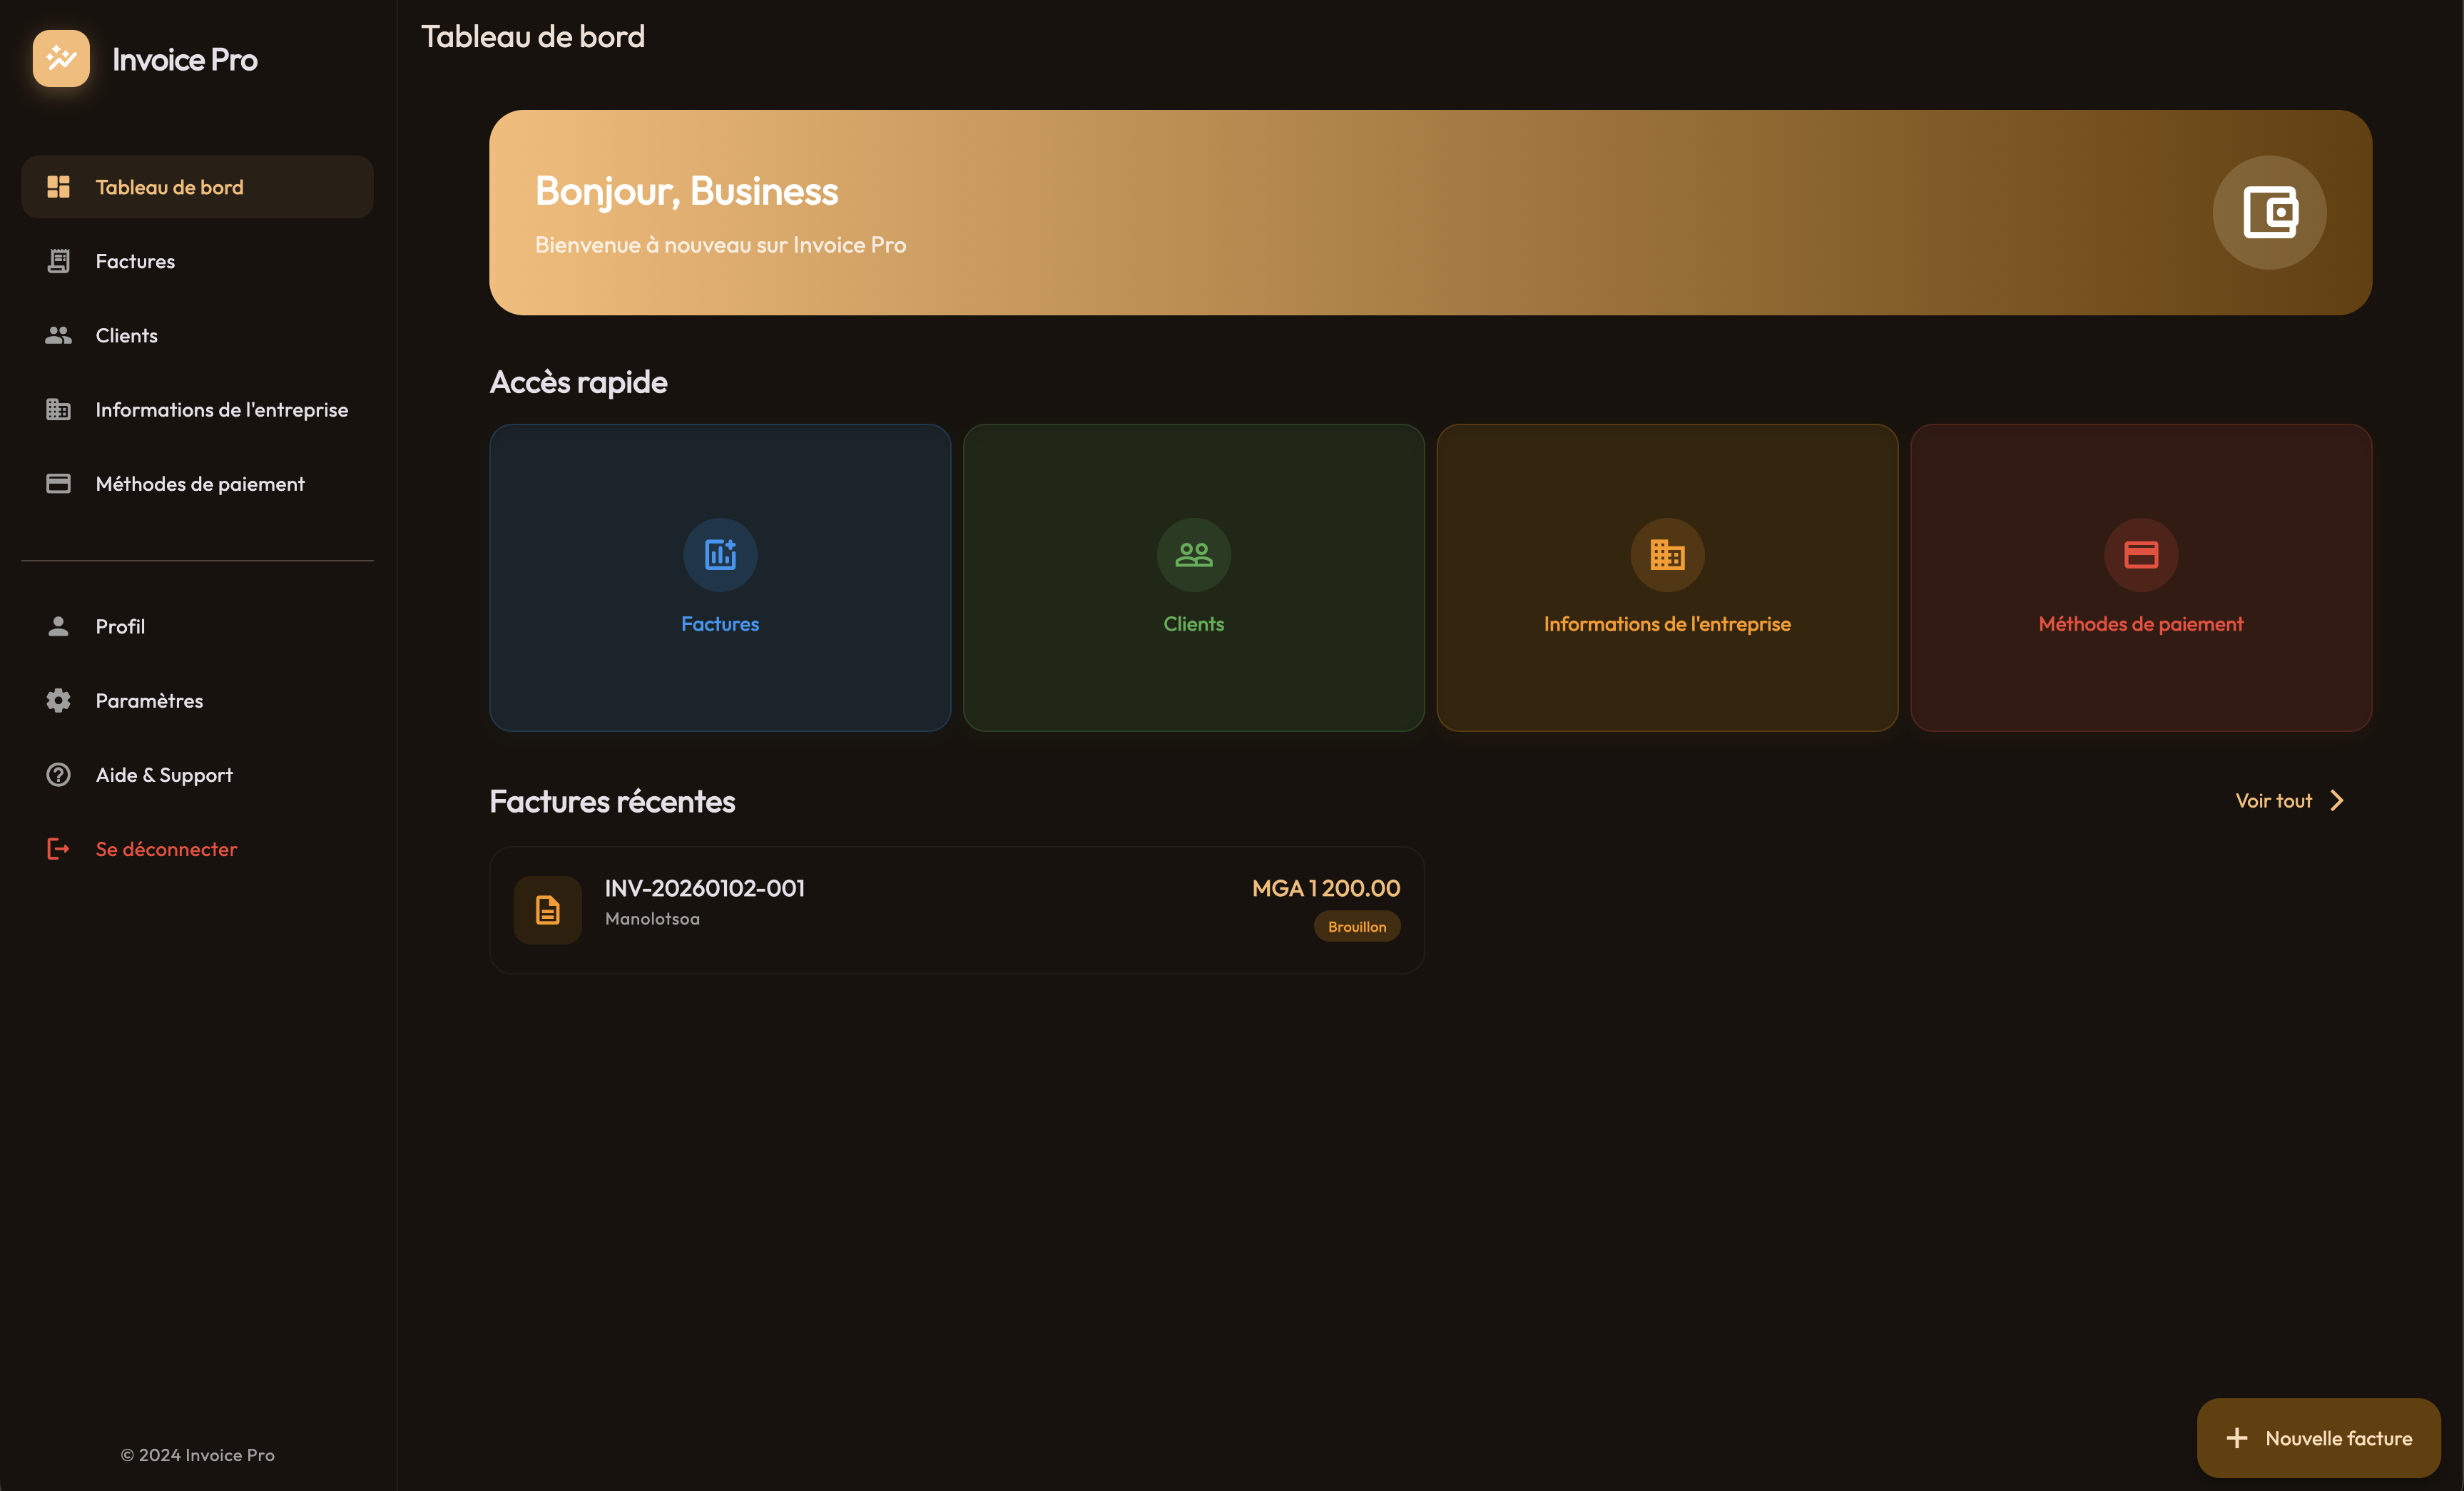
Task: Click the Clients people icon in sidebar
Action: 58,335
